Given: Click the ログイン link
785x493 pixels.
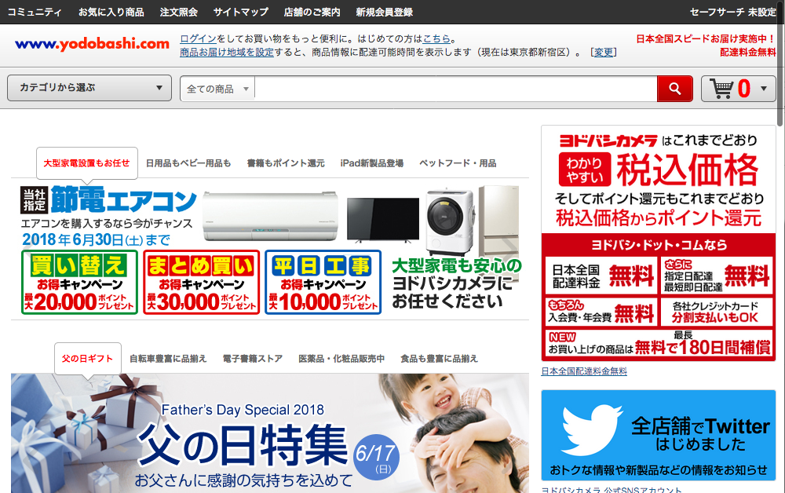Looking at the screenshot, I should [199, 38].
